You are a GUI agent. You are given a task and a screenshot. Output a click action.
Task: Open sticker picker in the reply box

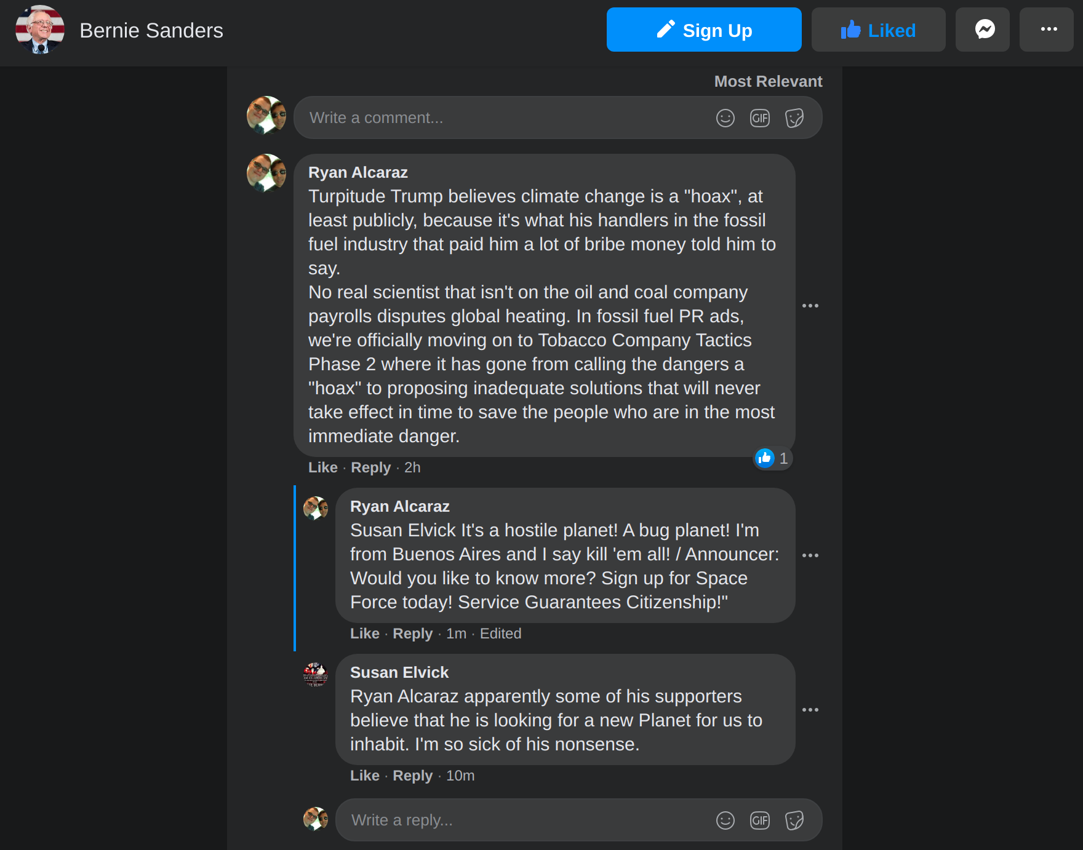click(x=794, y=820)
